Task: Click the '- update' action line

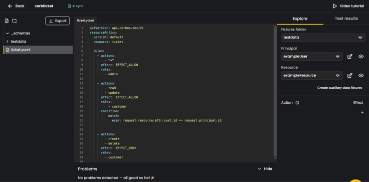Action: 112,93
